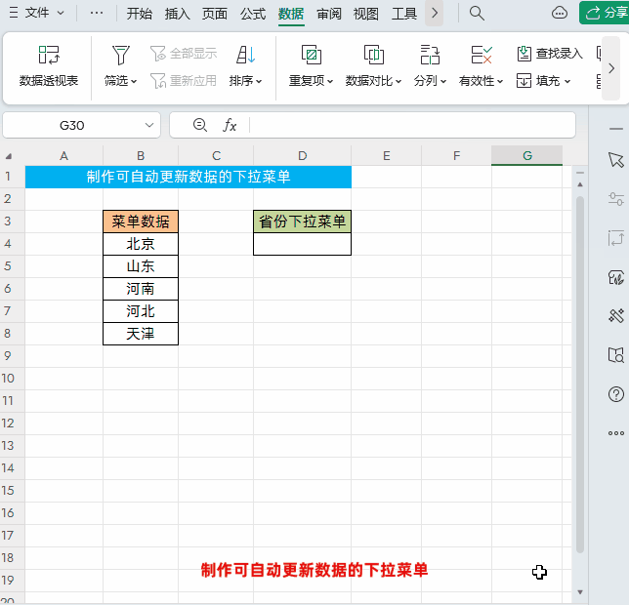Select column B header

coord(141,156)
